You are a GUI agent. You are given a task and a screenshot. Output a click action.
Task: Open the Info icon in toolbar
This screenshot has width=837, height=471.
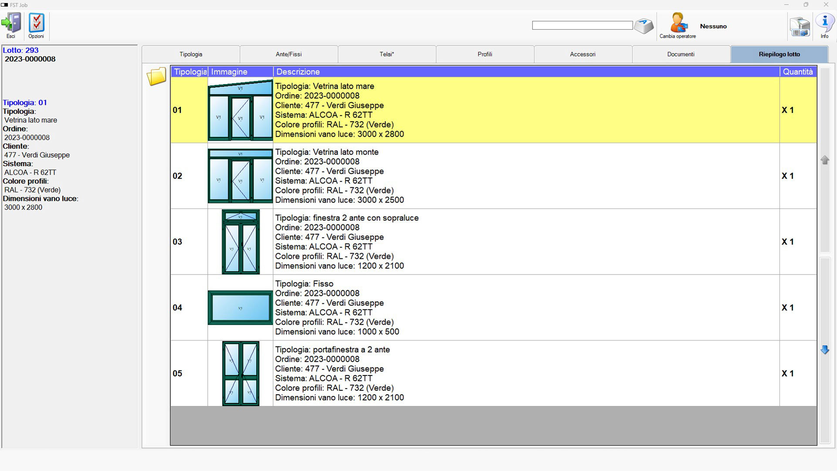[824, 24]
